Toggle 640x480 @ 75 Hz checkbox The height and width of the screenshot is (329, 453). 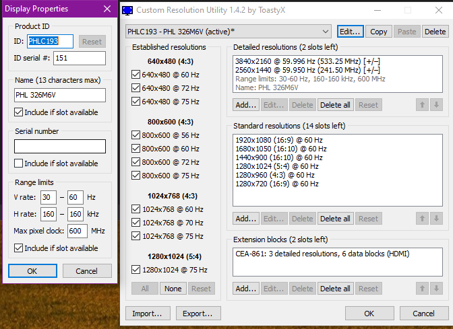point(135,102)
